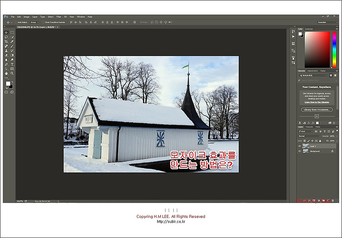Toggle lock position icon
Screen dimensions: 342x238
pyautogui.click(x=312, y=141)
